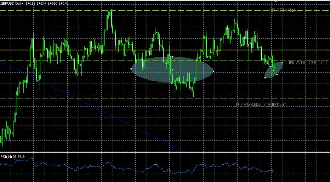Click the divider between chart and RSI window
This screenshot has width=330, height=182.
165,153
